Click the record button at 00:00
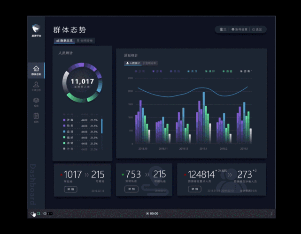The image size is (301, 234). [x=147, y=213]
